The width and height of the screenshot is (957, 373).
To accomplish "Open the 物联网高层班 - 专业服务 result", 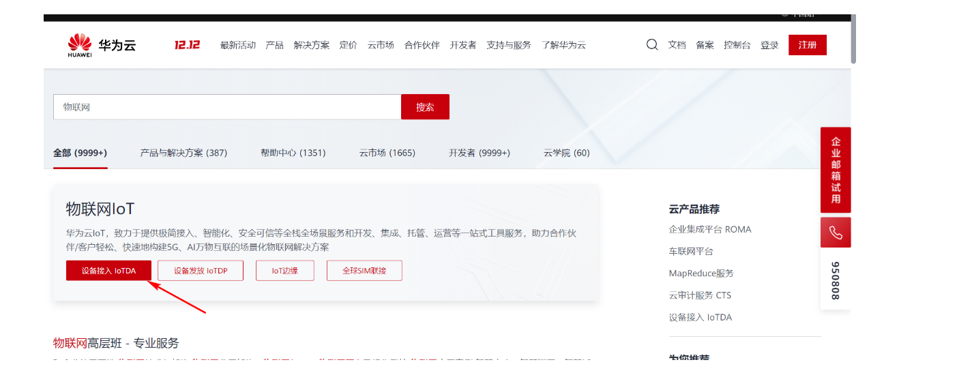I will (x=116, y=343).
